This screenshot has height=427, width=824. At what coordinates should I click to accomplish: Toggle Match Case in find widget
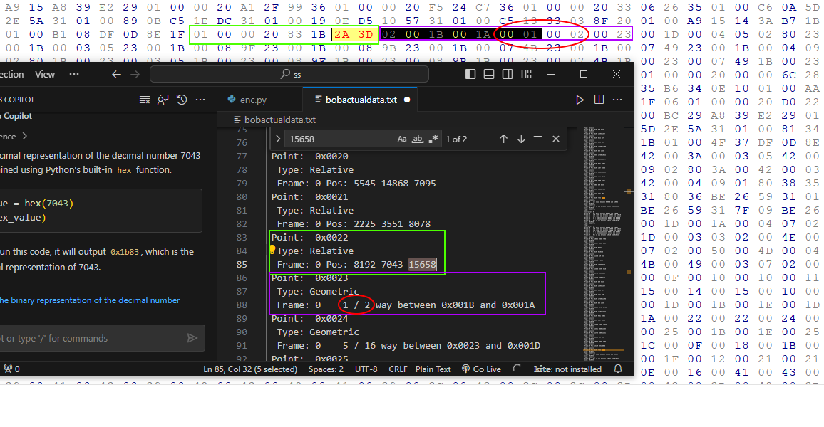[401, 139]
